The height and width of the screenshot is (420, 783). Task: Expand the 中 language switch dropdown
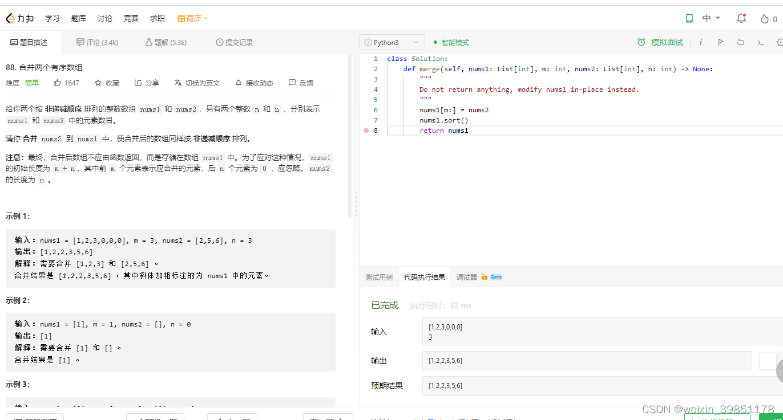[711, 18]
